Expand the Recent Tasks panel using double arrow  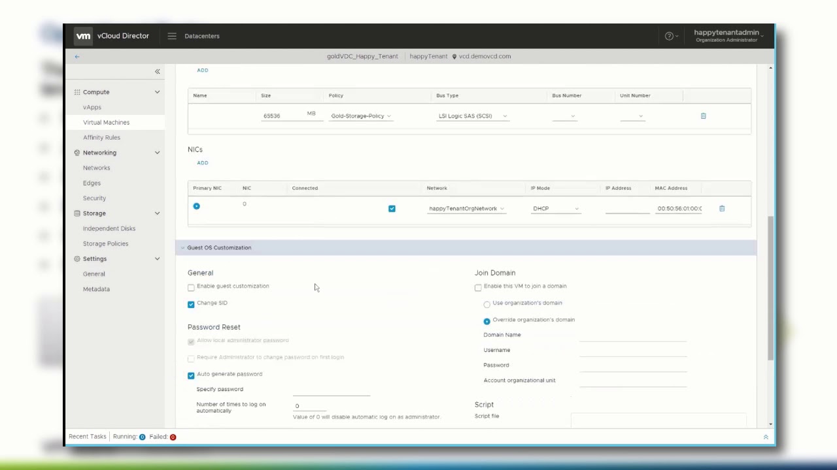pyautogui.click(x=766, y=437)
